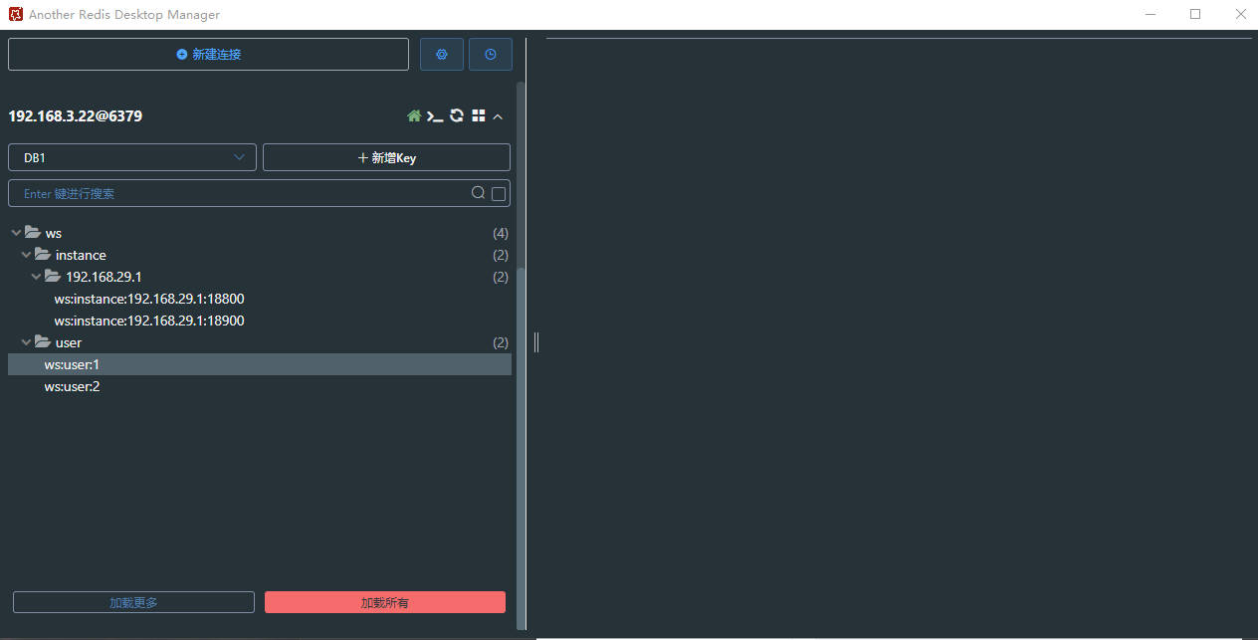
Task: Select key ws:instance:192.168.29.1:18800
Action: click(x=148, y=298)
